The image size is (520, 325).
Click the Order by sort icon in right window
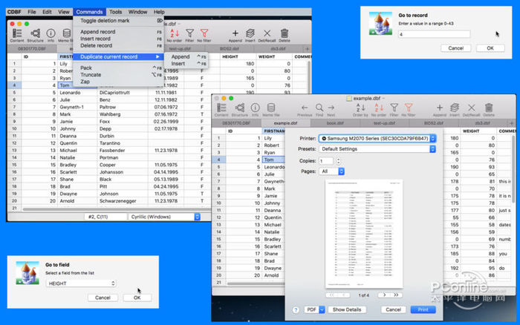360,108
